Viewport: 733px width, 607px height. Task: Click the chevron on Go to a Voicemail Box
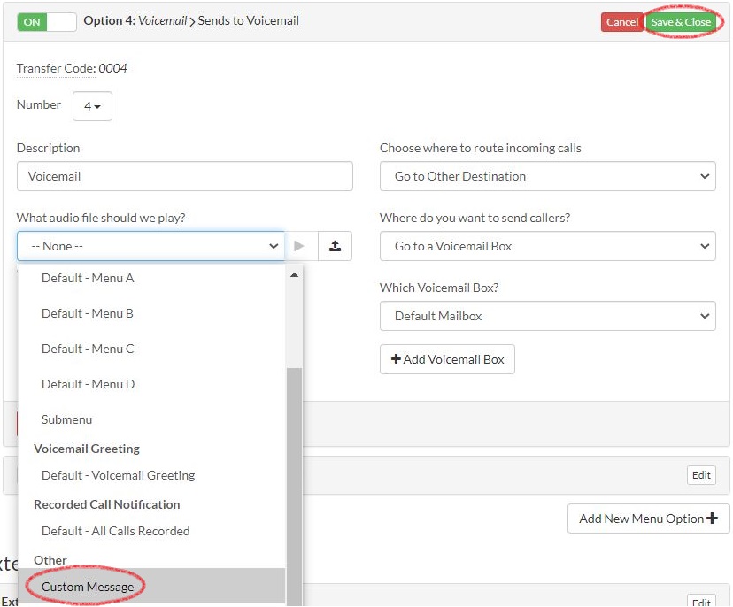[x=706, y=246]
